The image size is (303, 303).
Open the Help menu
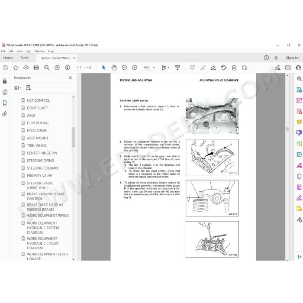point(51,51)
